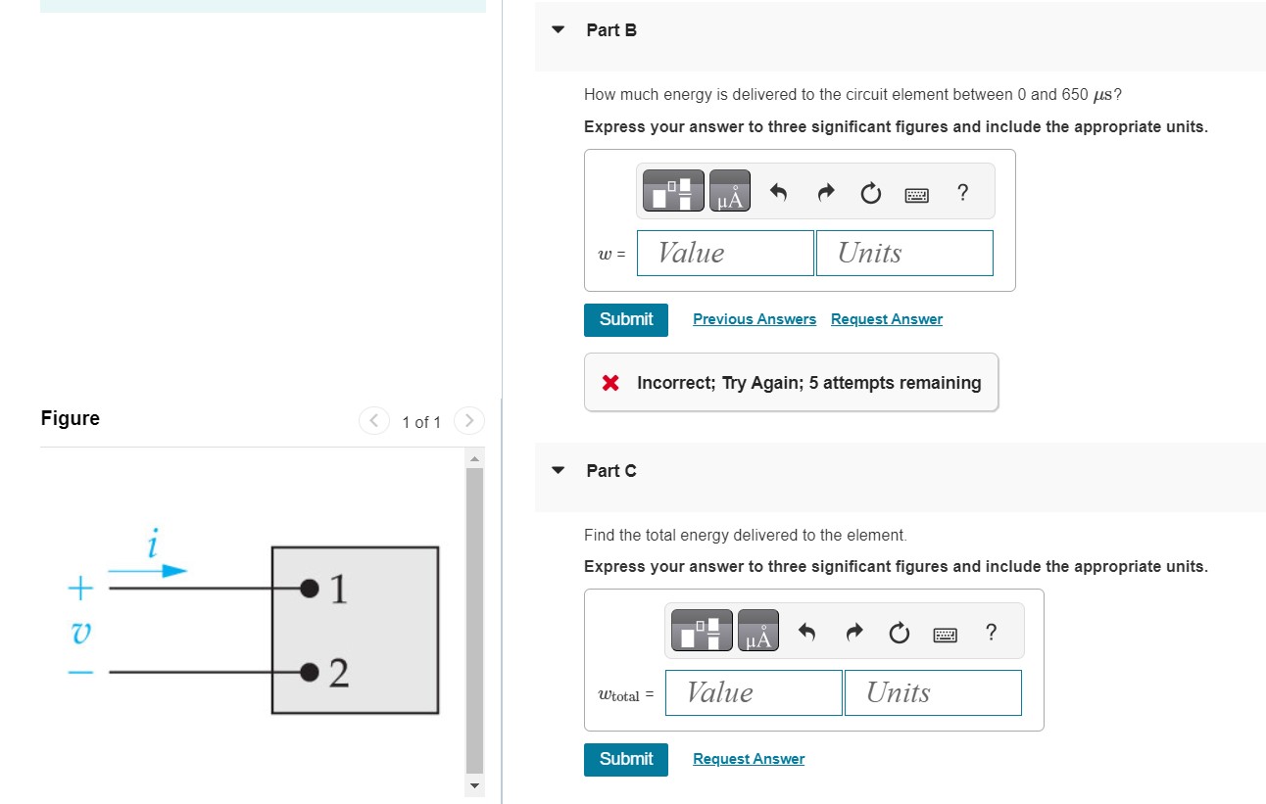Open help via the ? icon in Part B

tap(962, 193)
